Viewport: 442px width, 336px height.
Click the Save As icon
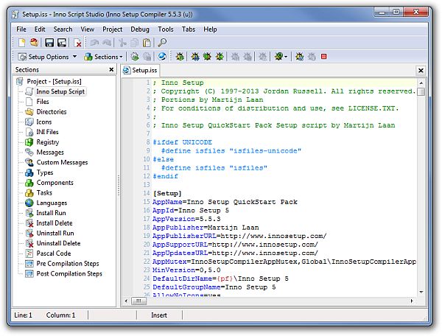click(x=62, y=43)
